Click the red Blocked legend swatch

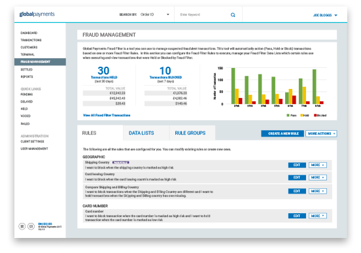tap(315, 115)
